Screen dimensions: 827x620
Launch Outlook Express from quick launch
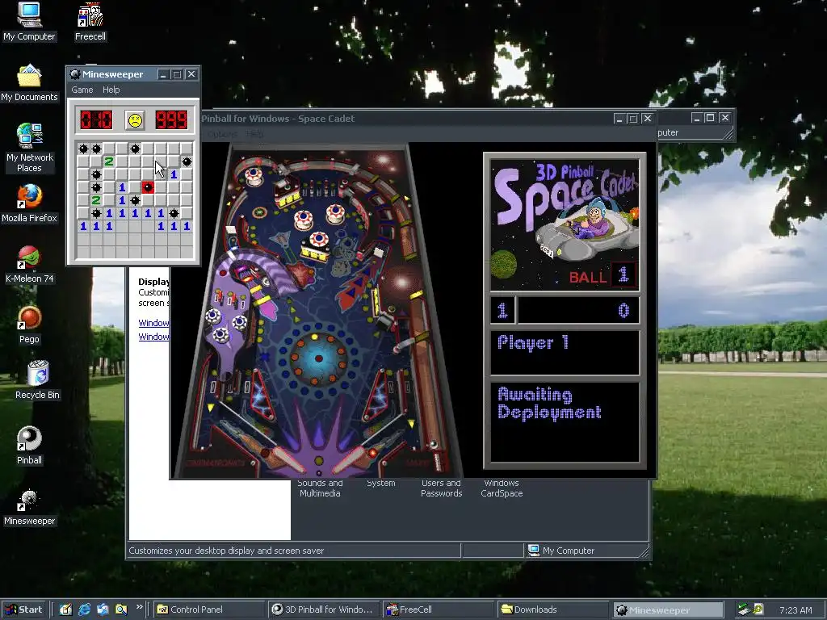point(103,610)
